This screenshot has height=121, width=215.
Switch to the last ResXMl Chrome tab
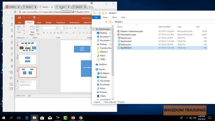79,7
